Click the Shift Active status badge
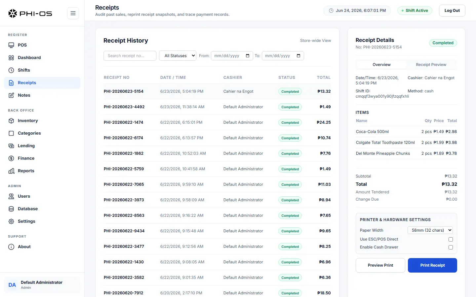Viewport: 476px width, 297px height. click(x=415, y=11)
